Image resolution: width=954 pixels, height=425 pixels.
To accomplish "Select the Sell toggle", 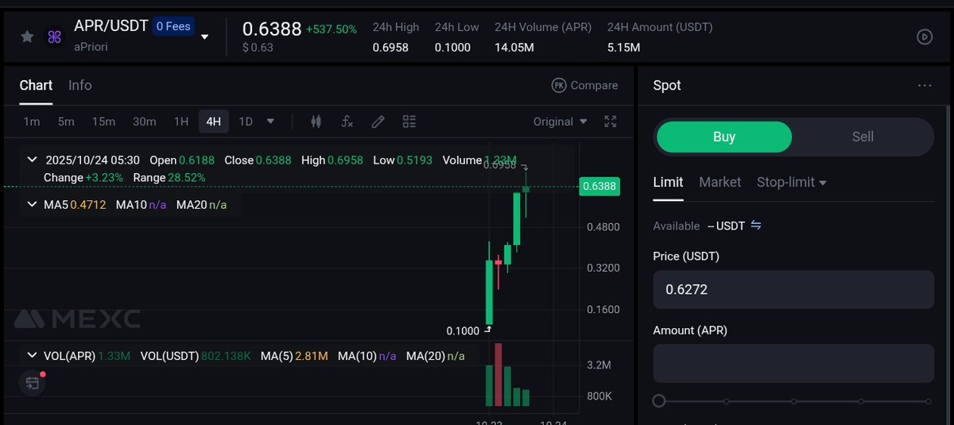I will [x=863, y=137].
